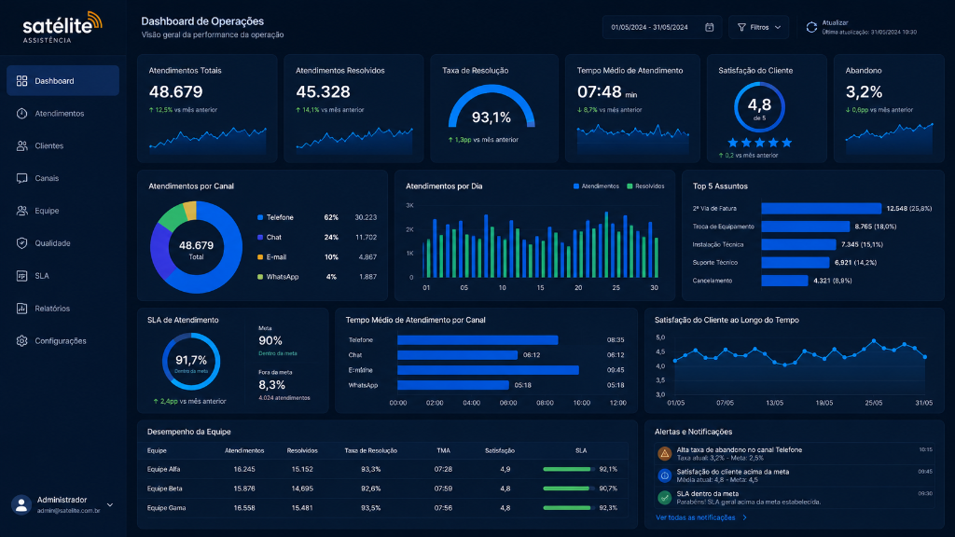955x537 pixels.
Task: Toggle Resolvidos legend in daily chart
Action: 645,186
